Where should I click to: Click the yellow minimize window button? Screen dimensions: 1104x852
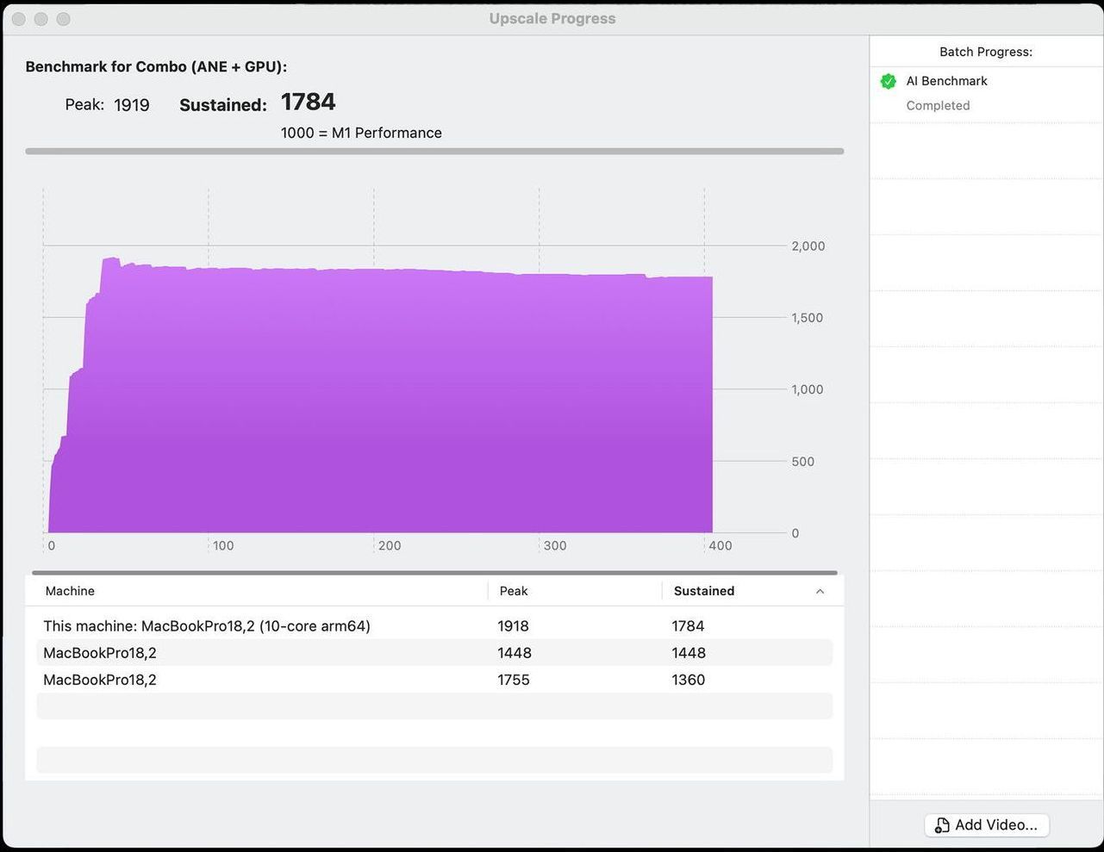pyautogui.click(x=41, y=19)
